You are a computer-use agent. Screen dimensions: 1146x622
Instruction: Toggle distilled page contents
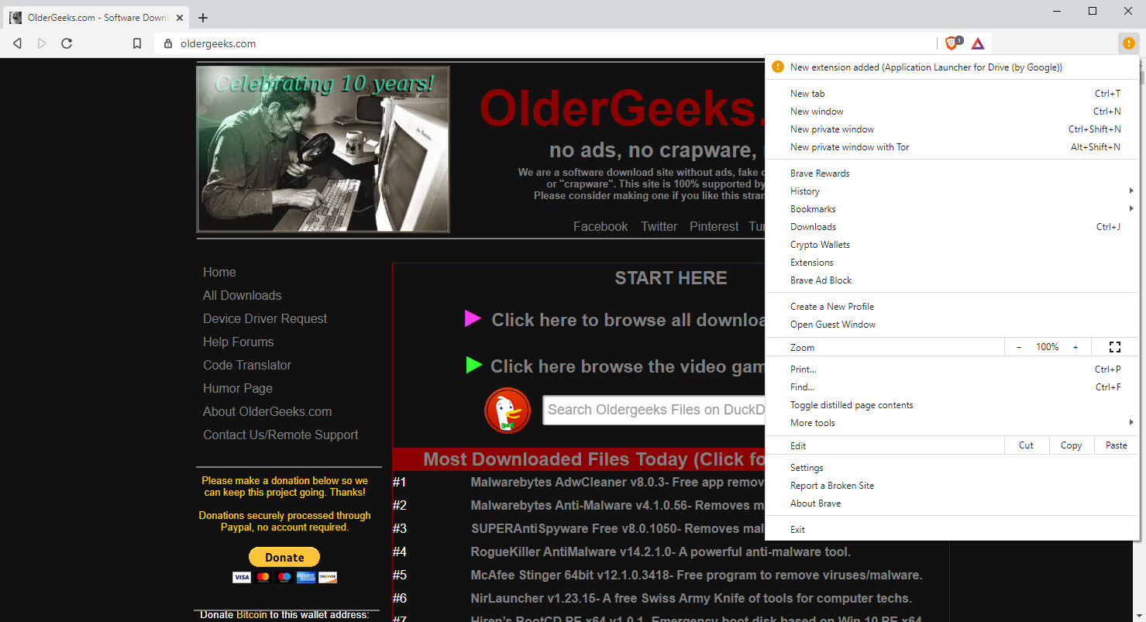pyautogui.click(x=952, y=405)
